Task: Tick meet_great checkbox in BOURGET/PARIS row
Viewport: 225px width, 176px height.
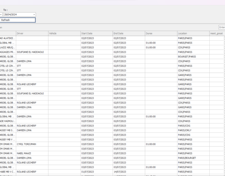Action: 224,57
